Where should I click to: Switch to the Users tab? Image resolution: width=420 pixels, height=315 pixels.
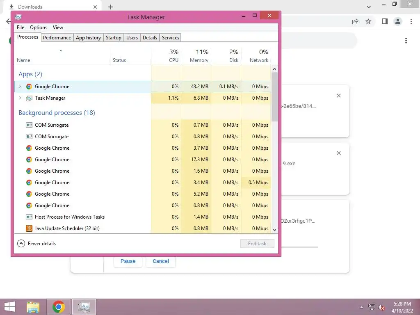pos(132,37)
